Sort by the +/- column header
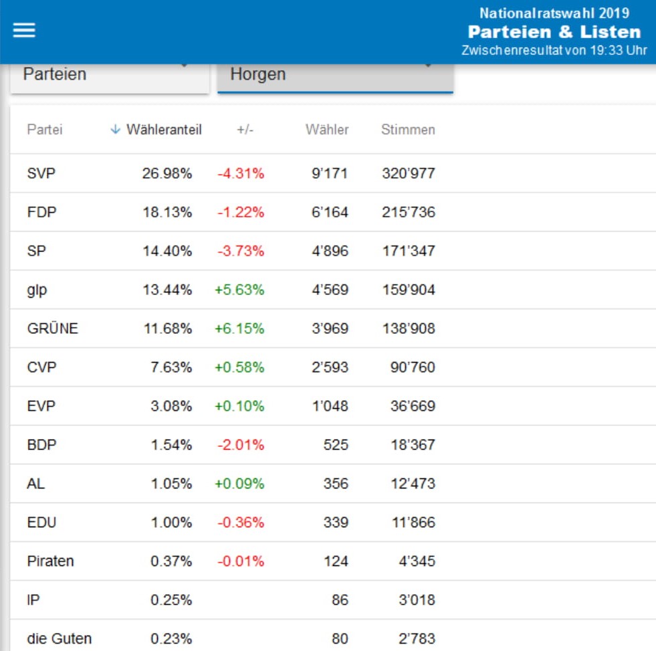656x651 pixels. pos(244,130)
